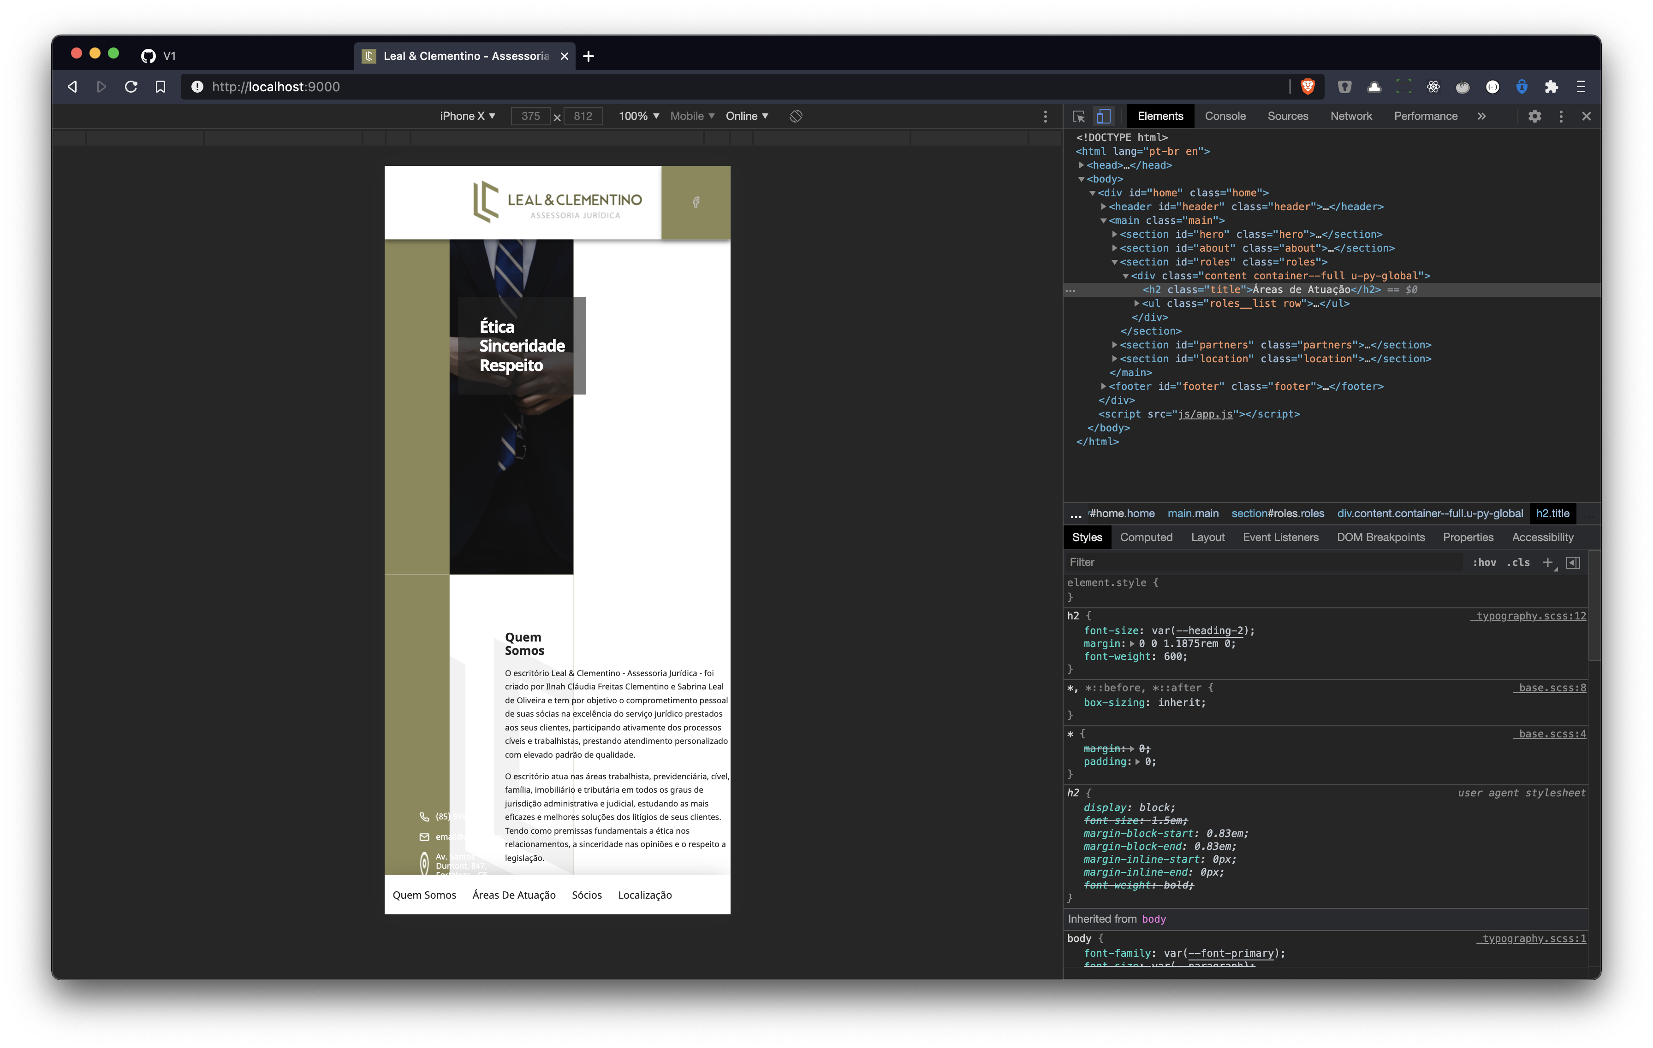
Task: Click the bookmark icon in address bar
Action: 161,87
